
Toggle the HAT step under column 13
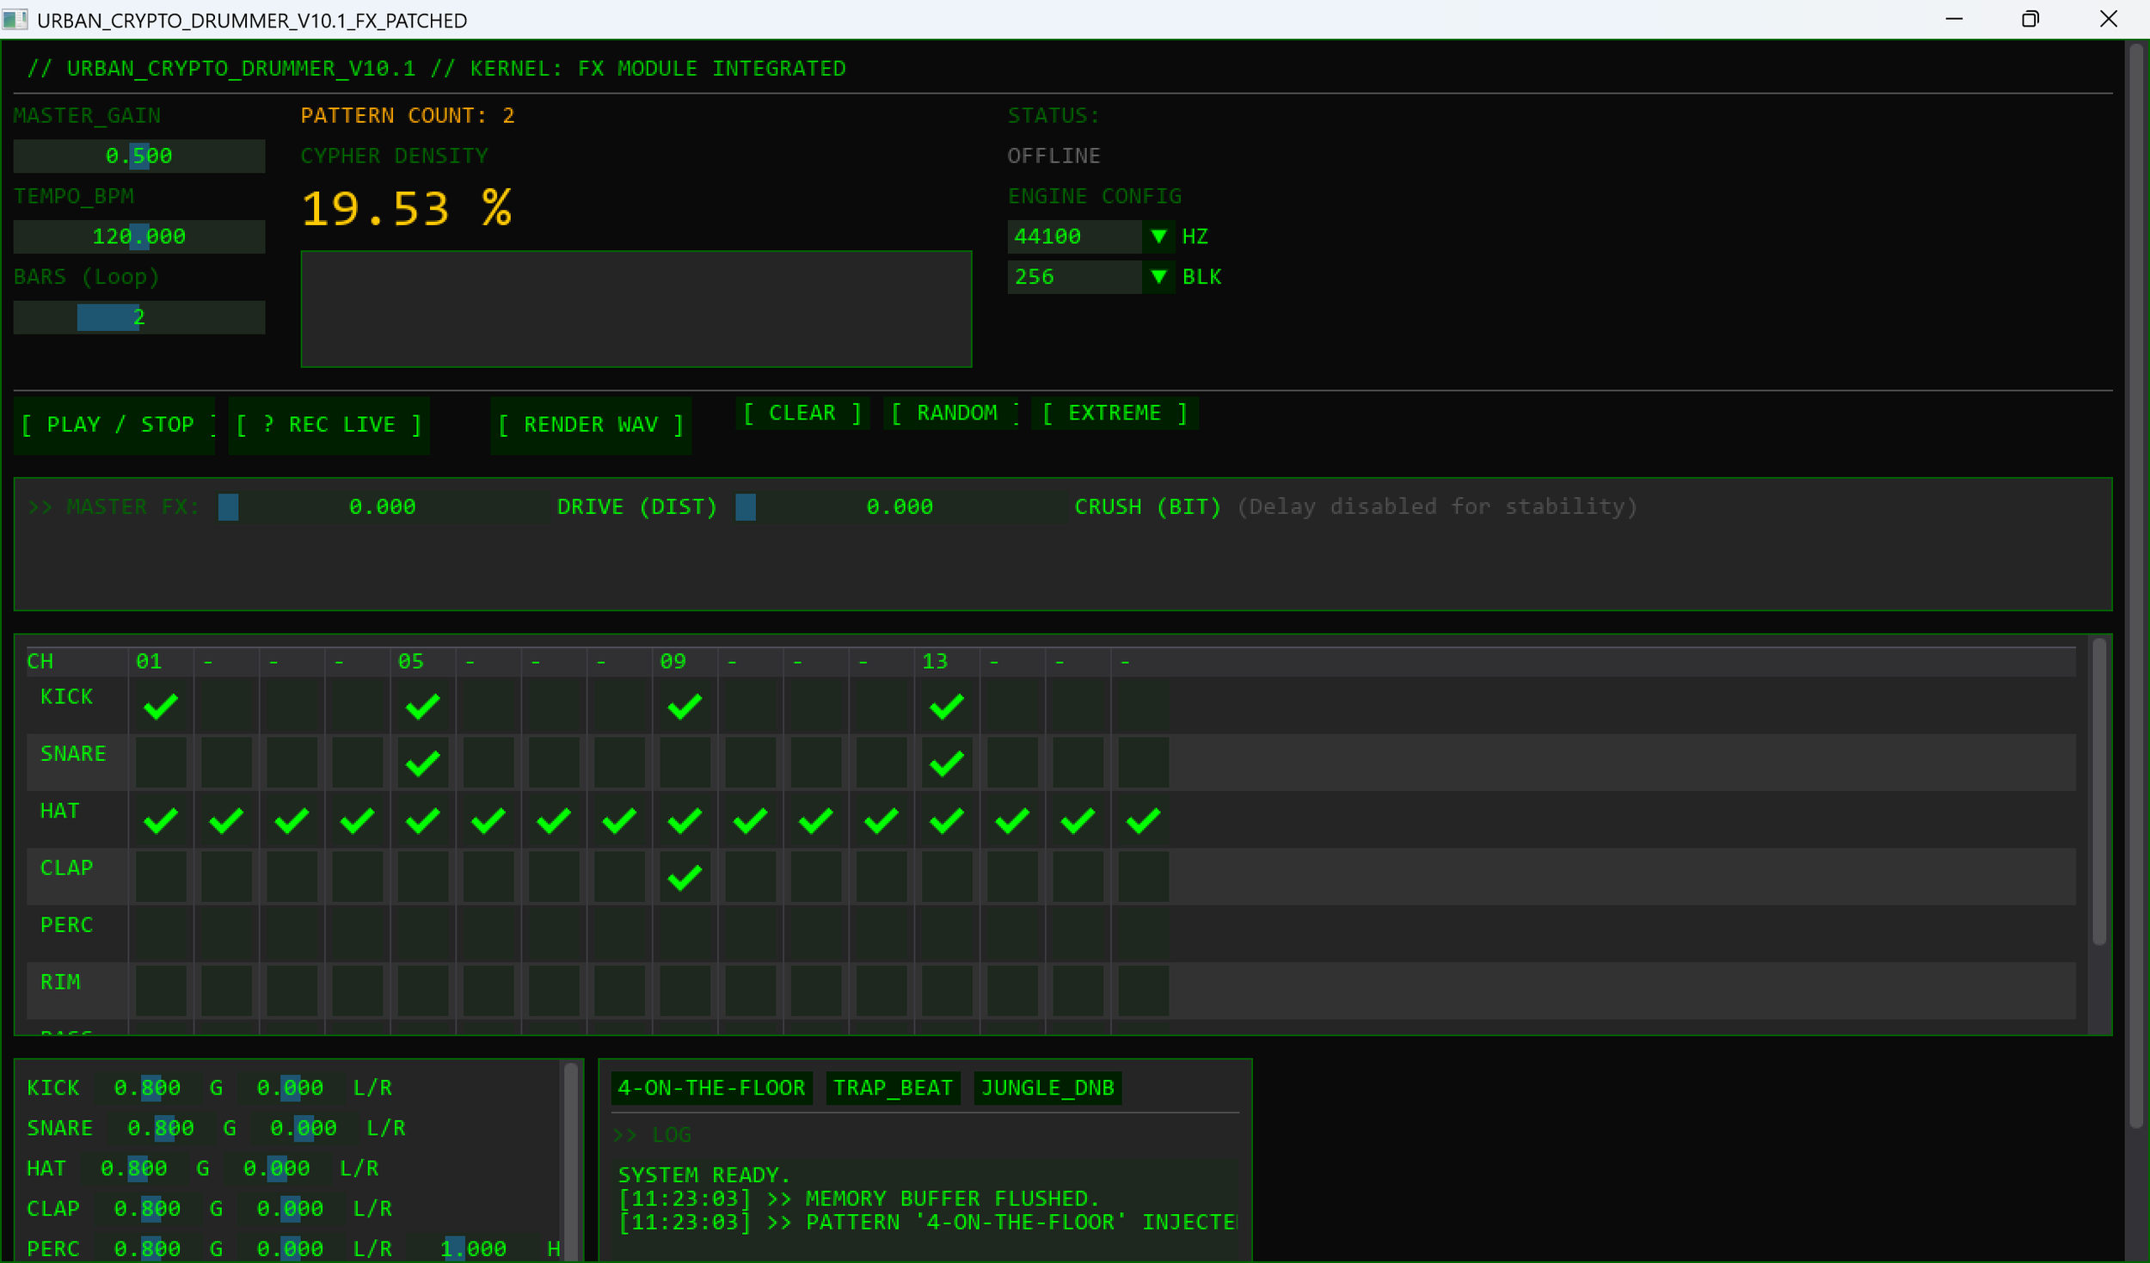pos(946,819)
